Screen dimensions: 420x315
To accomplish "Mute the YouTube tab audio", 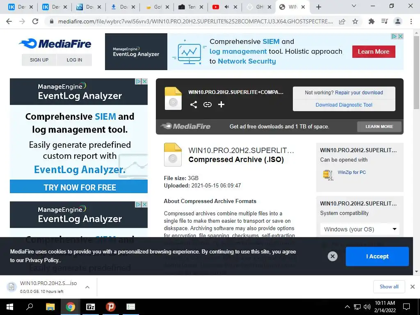I will coord(226,7).
